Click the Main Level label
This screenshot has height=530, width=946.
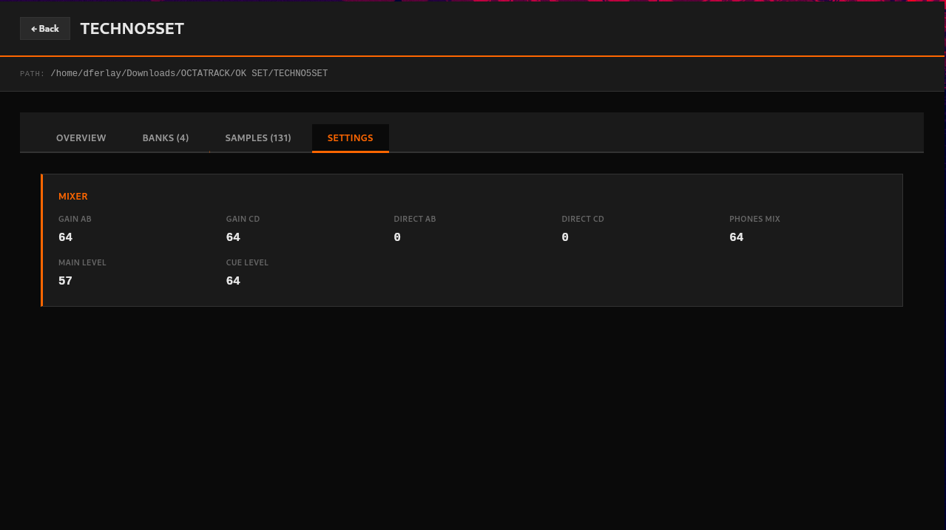pos(82,263)
